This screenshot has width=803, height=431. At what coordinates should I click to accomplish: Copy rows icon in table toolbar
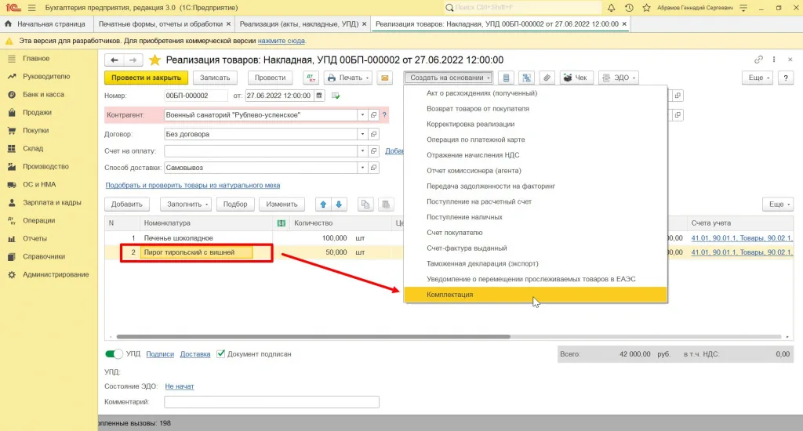coord(365,205)
